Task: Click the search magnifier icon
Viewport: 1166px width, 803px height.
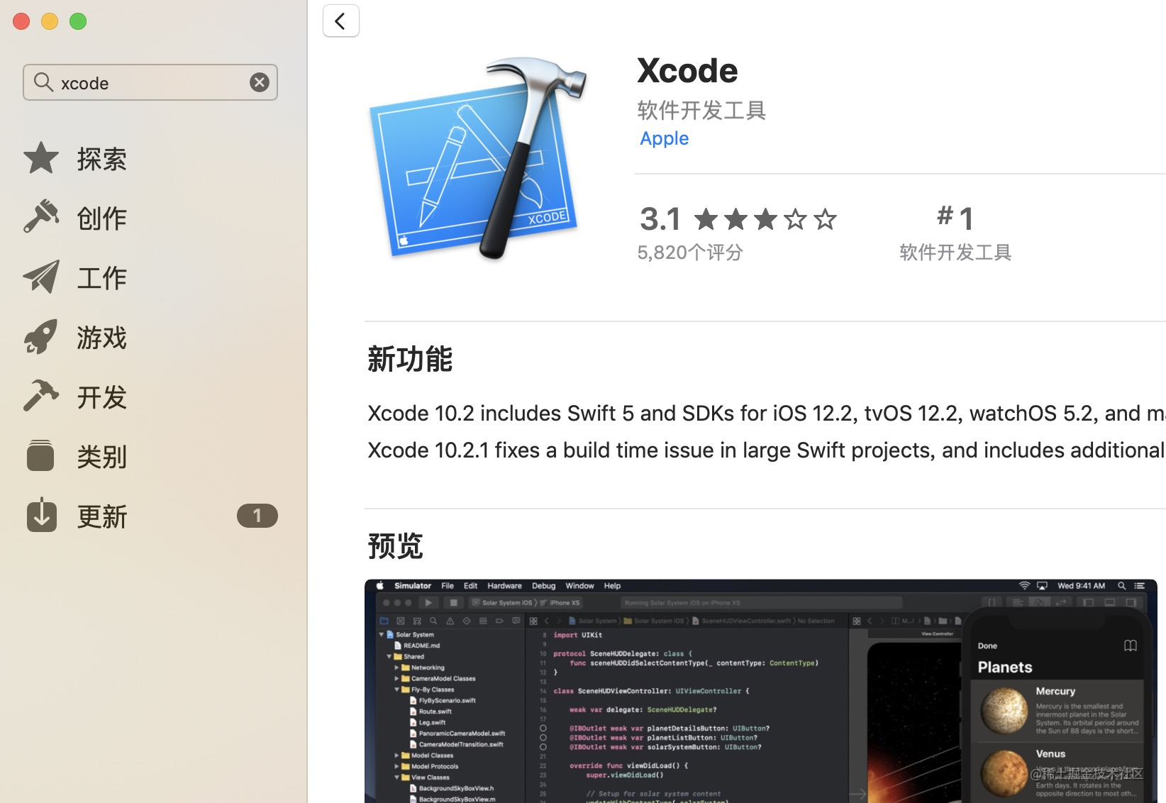Action: pyautogui.click(x=43, y=82)
